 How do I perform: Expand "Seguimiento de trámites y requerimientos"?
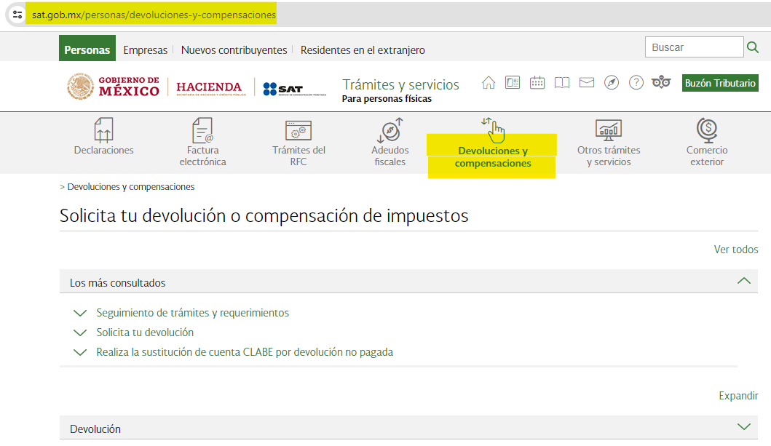pyautogui.click(x=80, y=314)
